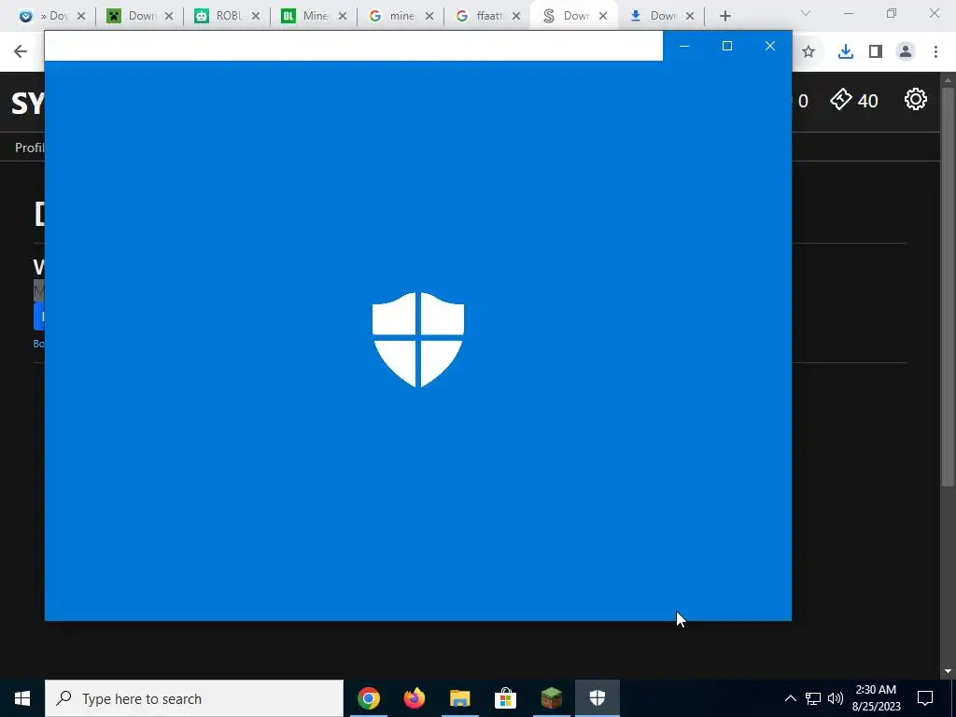Open the Google 'mine' search tab

click(392, 16)
